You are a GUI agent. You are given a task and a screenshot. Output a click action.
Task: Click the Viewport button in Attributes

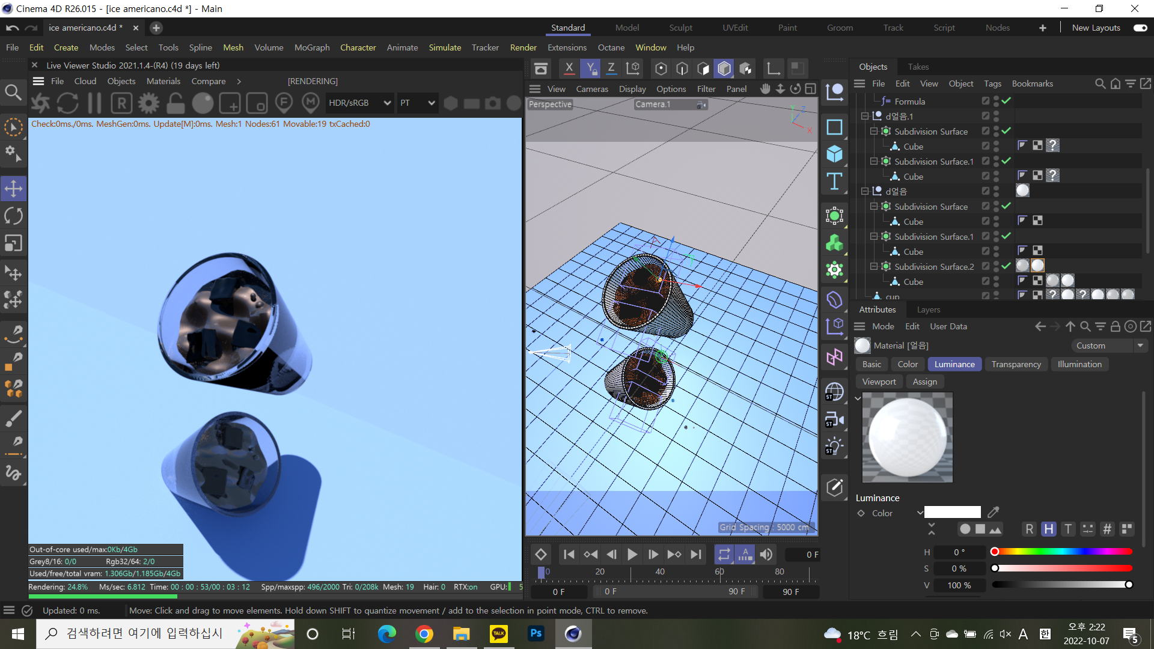tap(878, 382)
